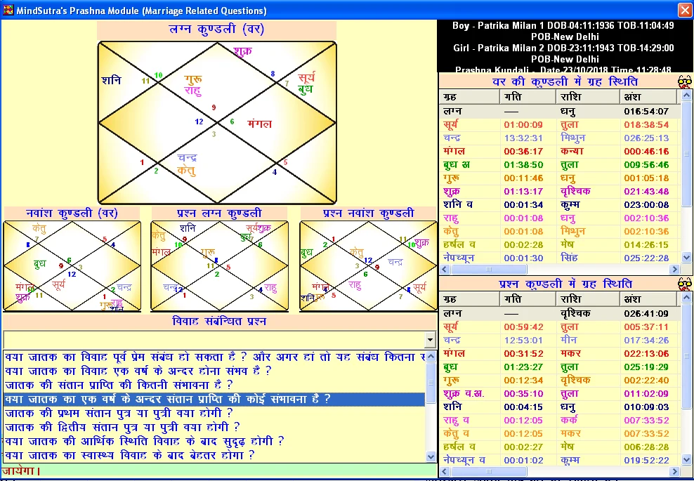
Task: Click right arrow of groom's table horizontal scrollbar
Action: (x=674, y=269)
